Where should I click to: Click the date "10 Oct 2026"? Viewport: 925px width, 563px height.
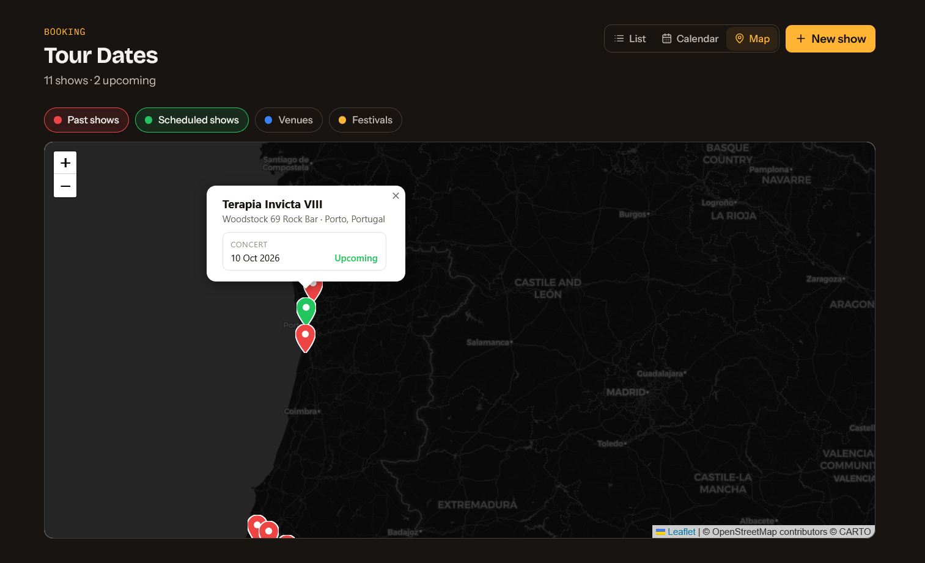point(255,258)
